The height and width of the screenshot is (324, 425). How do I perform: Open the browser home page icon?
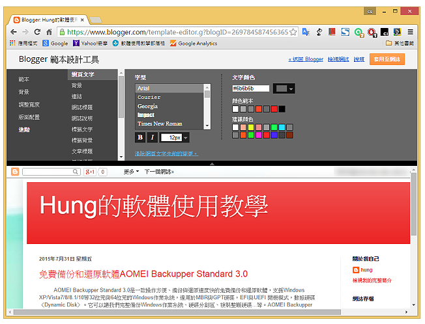click(49, 32)
